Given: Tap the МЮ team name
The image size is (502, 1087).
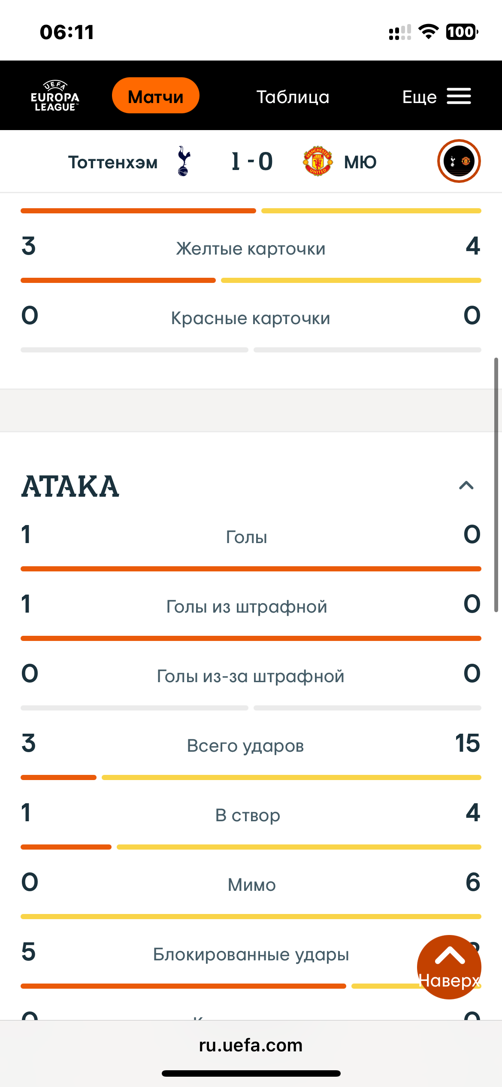Looking at the screenshot, I should coord(360,162).
